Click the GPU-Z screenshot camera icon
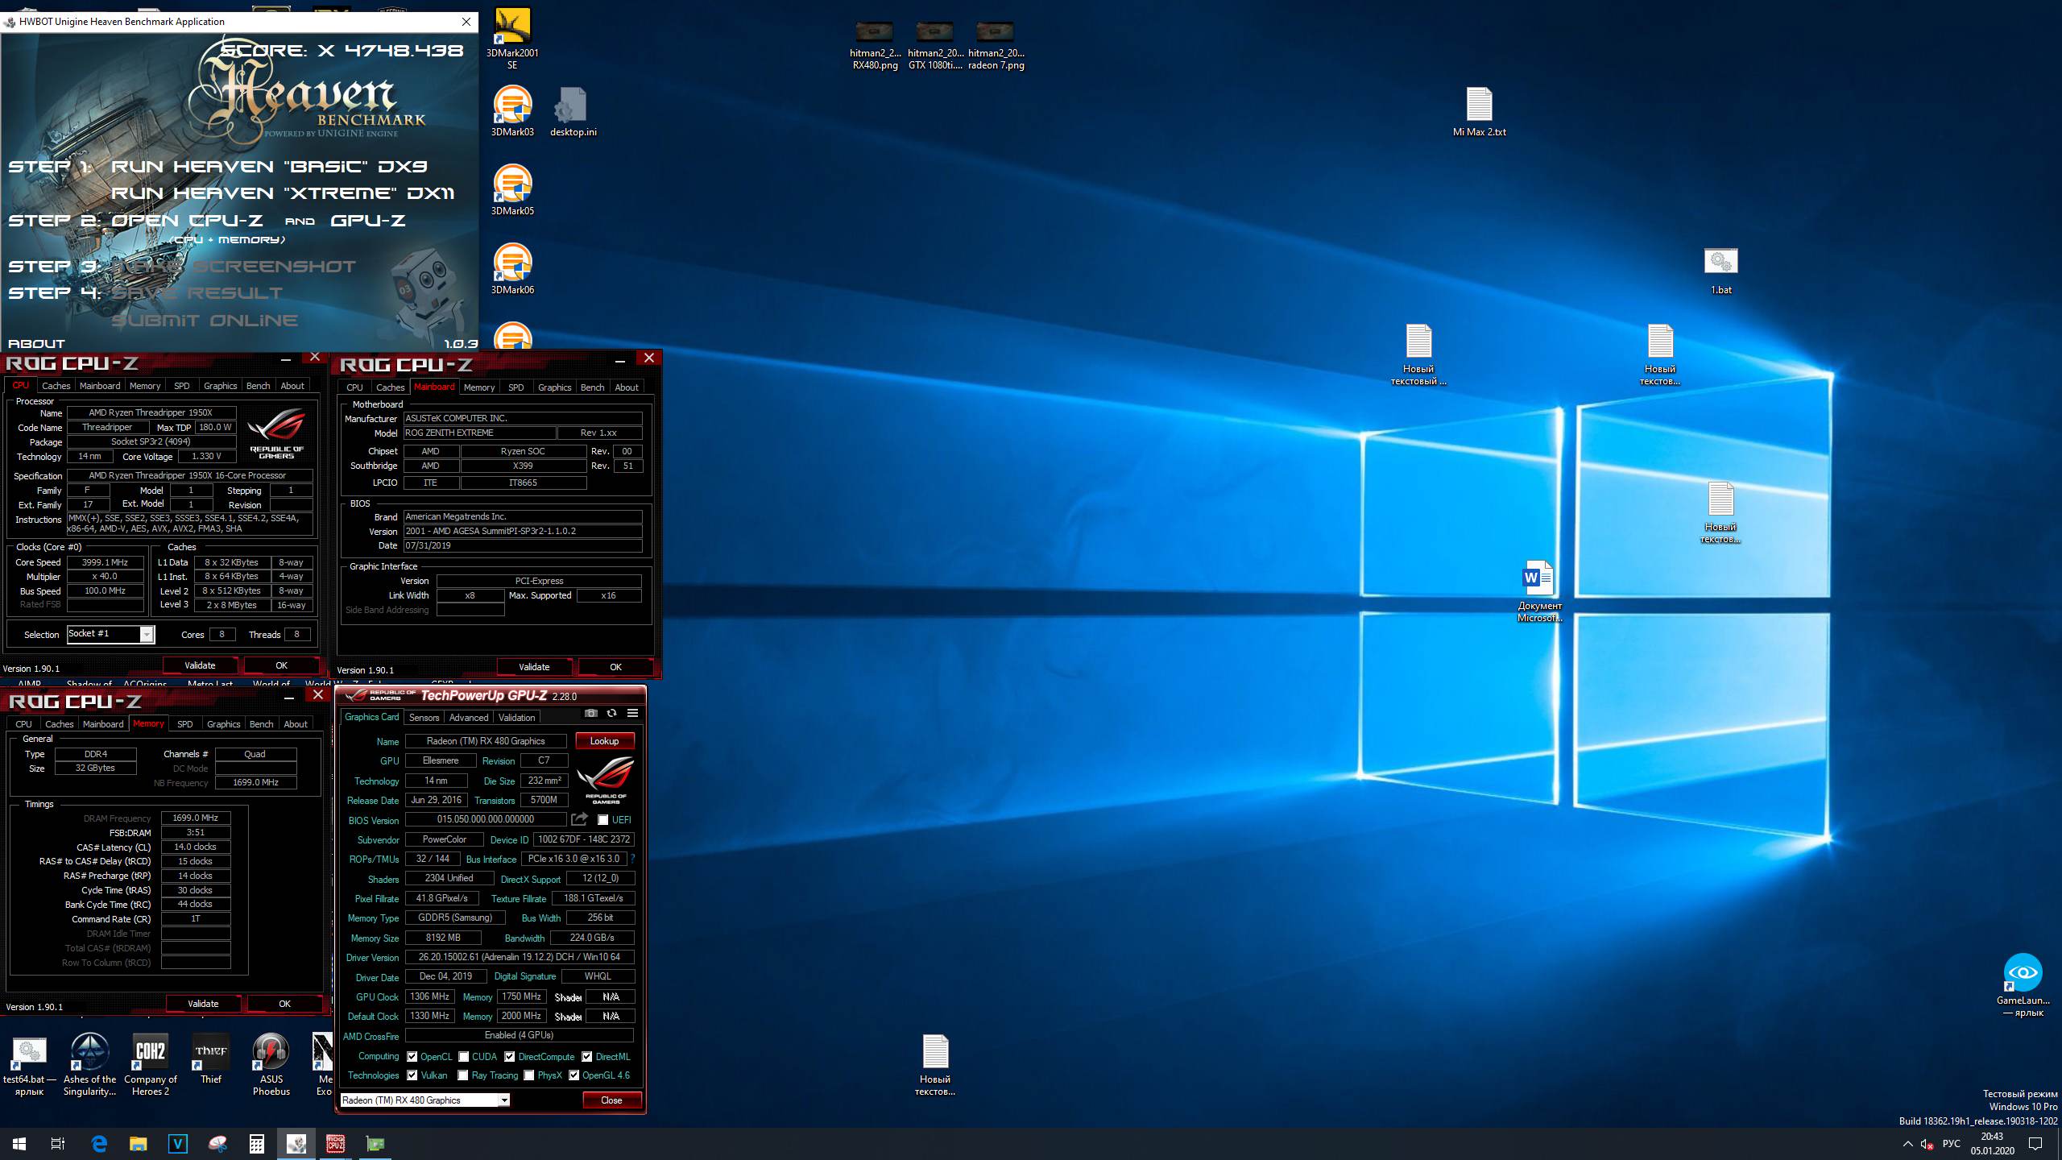The image size is (2062, 1160). tap(590, 713)
